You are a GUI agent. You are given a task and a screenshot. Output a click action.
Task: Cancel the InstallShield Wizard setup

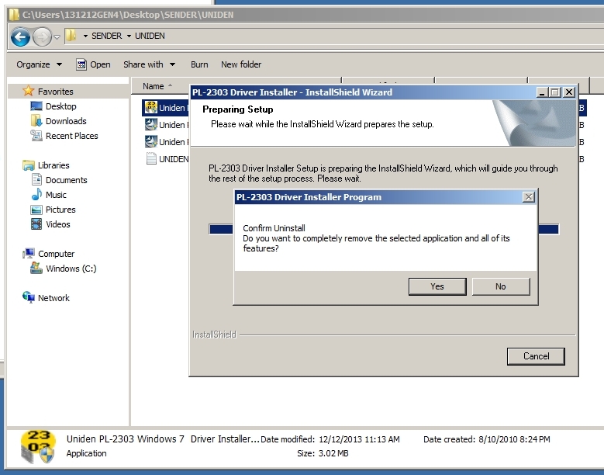click(x=536, y=356)
